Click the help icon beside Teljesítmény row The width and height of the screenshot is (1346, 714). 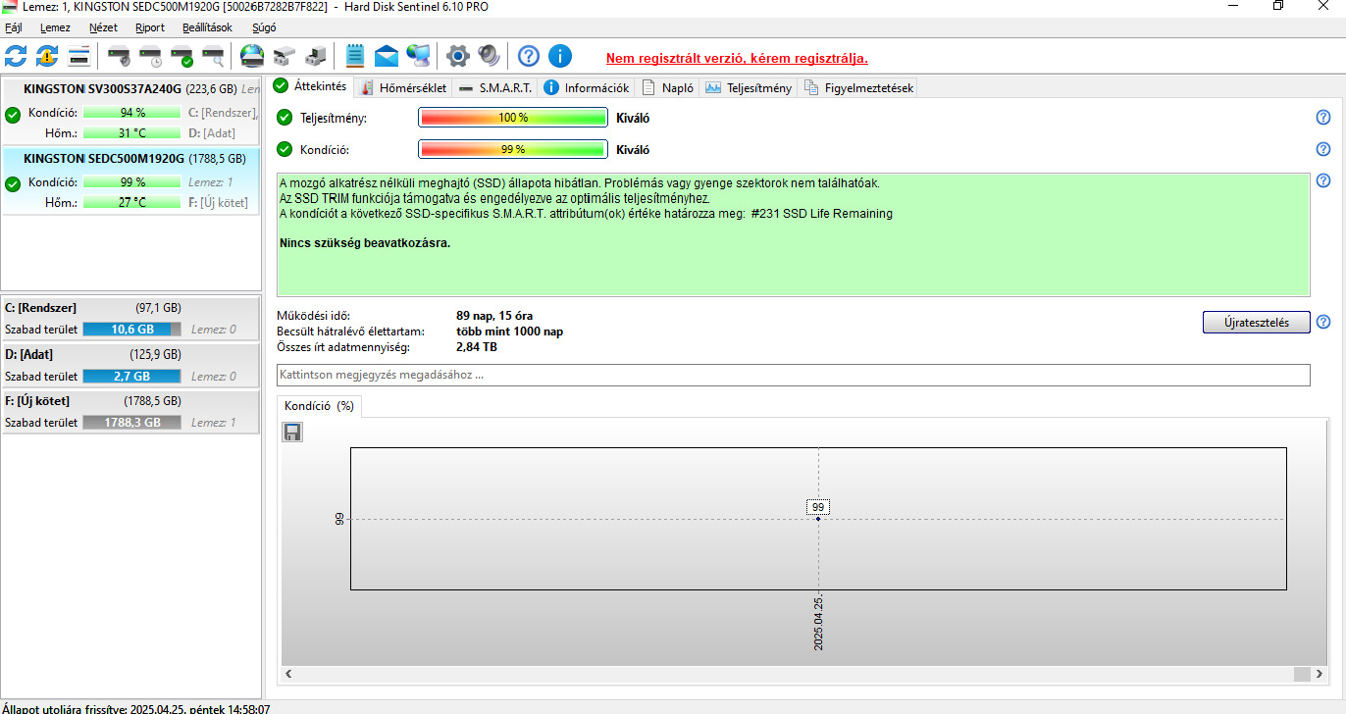tap(1323, 118)
